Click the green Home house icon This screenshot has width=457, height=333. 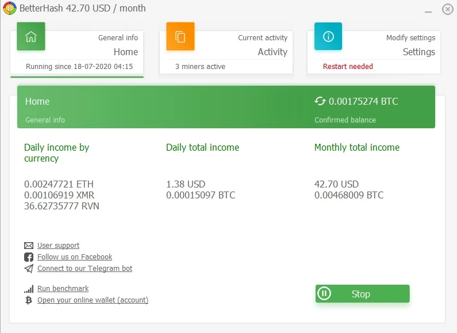(31, 36)
